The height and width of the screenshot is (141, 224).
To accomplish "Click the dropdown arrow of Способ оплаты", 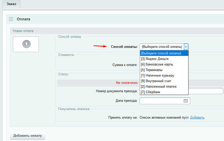I will [x=186, y=47].
